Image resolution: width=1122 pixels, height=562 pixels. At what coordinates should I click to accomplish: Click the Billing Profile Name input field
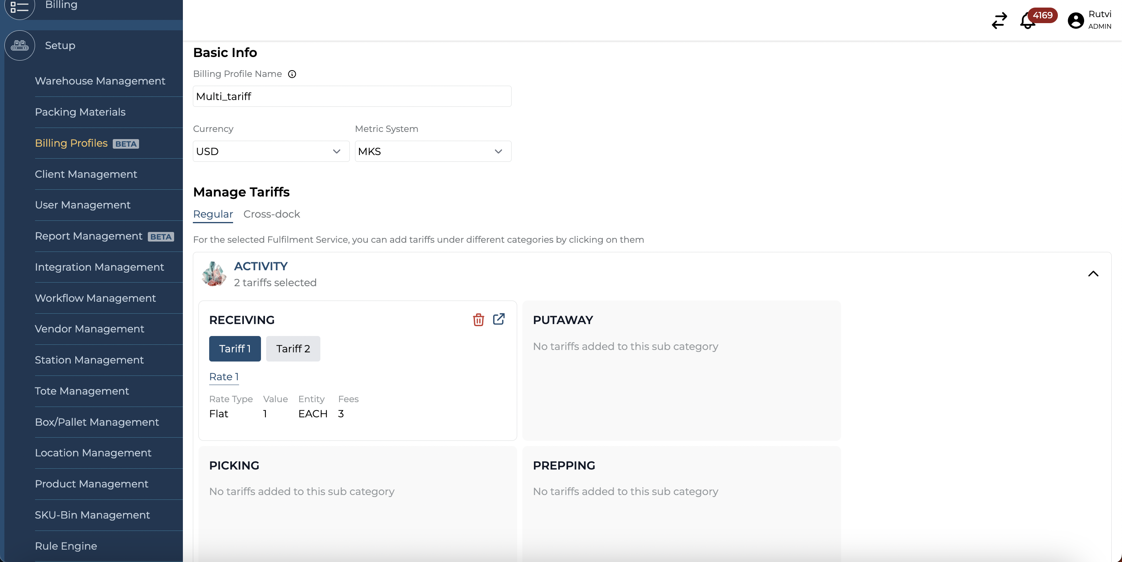point(351,96)
